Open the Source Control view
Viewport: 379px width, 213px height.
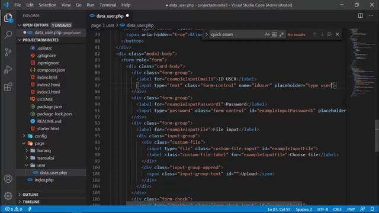coord(8,52)
